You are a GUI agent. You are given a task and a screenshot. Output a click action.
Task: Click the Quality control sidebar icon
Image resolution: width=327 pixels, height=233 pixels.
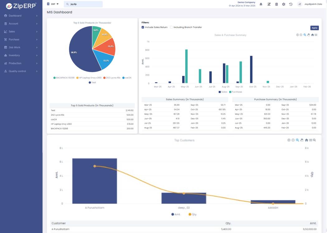6,71
